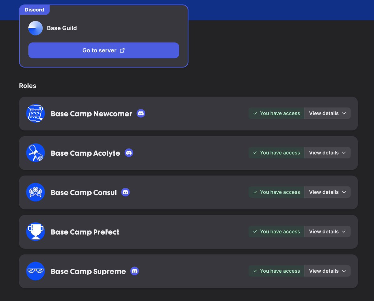Click Discord badge beside Base Camp Supreme
The width and height of the screenshot is (374, 301).
click(x=135, y=271)
